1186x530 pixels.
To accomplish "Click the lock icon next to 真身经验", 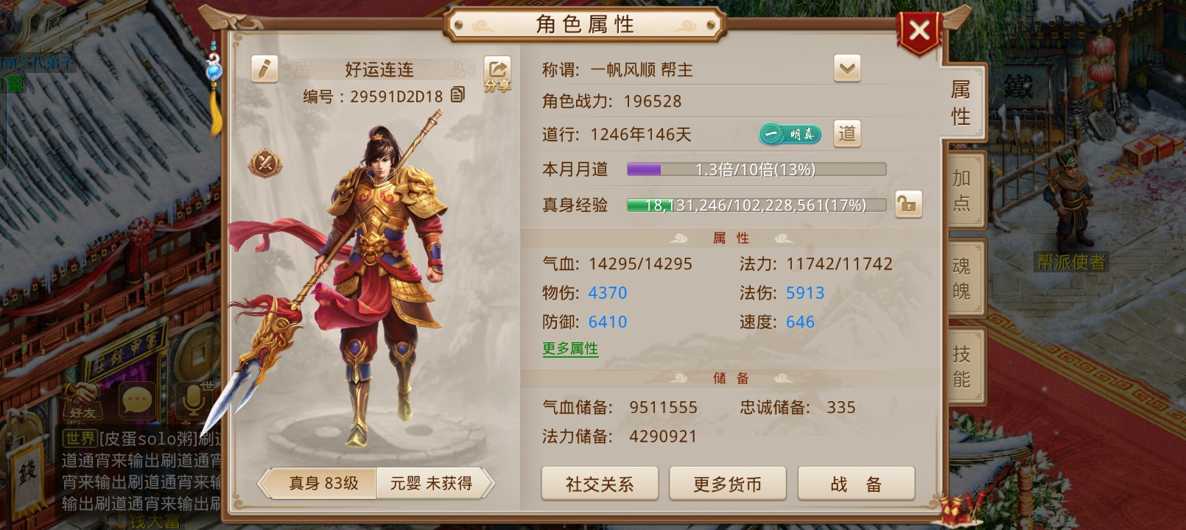I will 908,204.
